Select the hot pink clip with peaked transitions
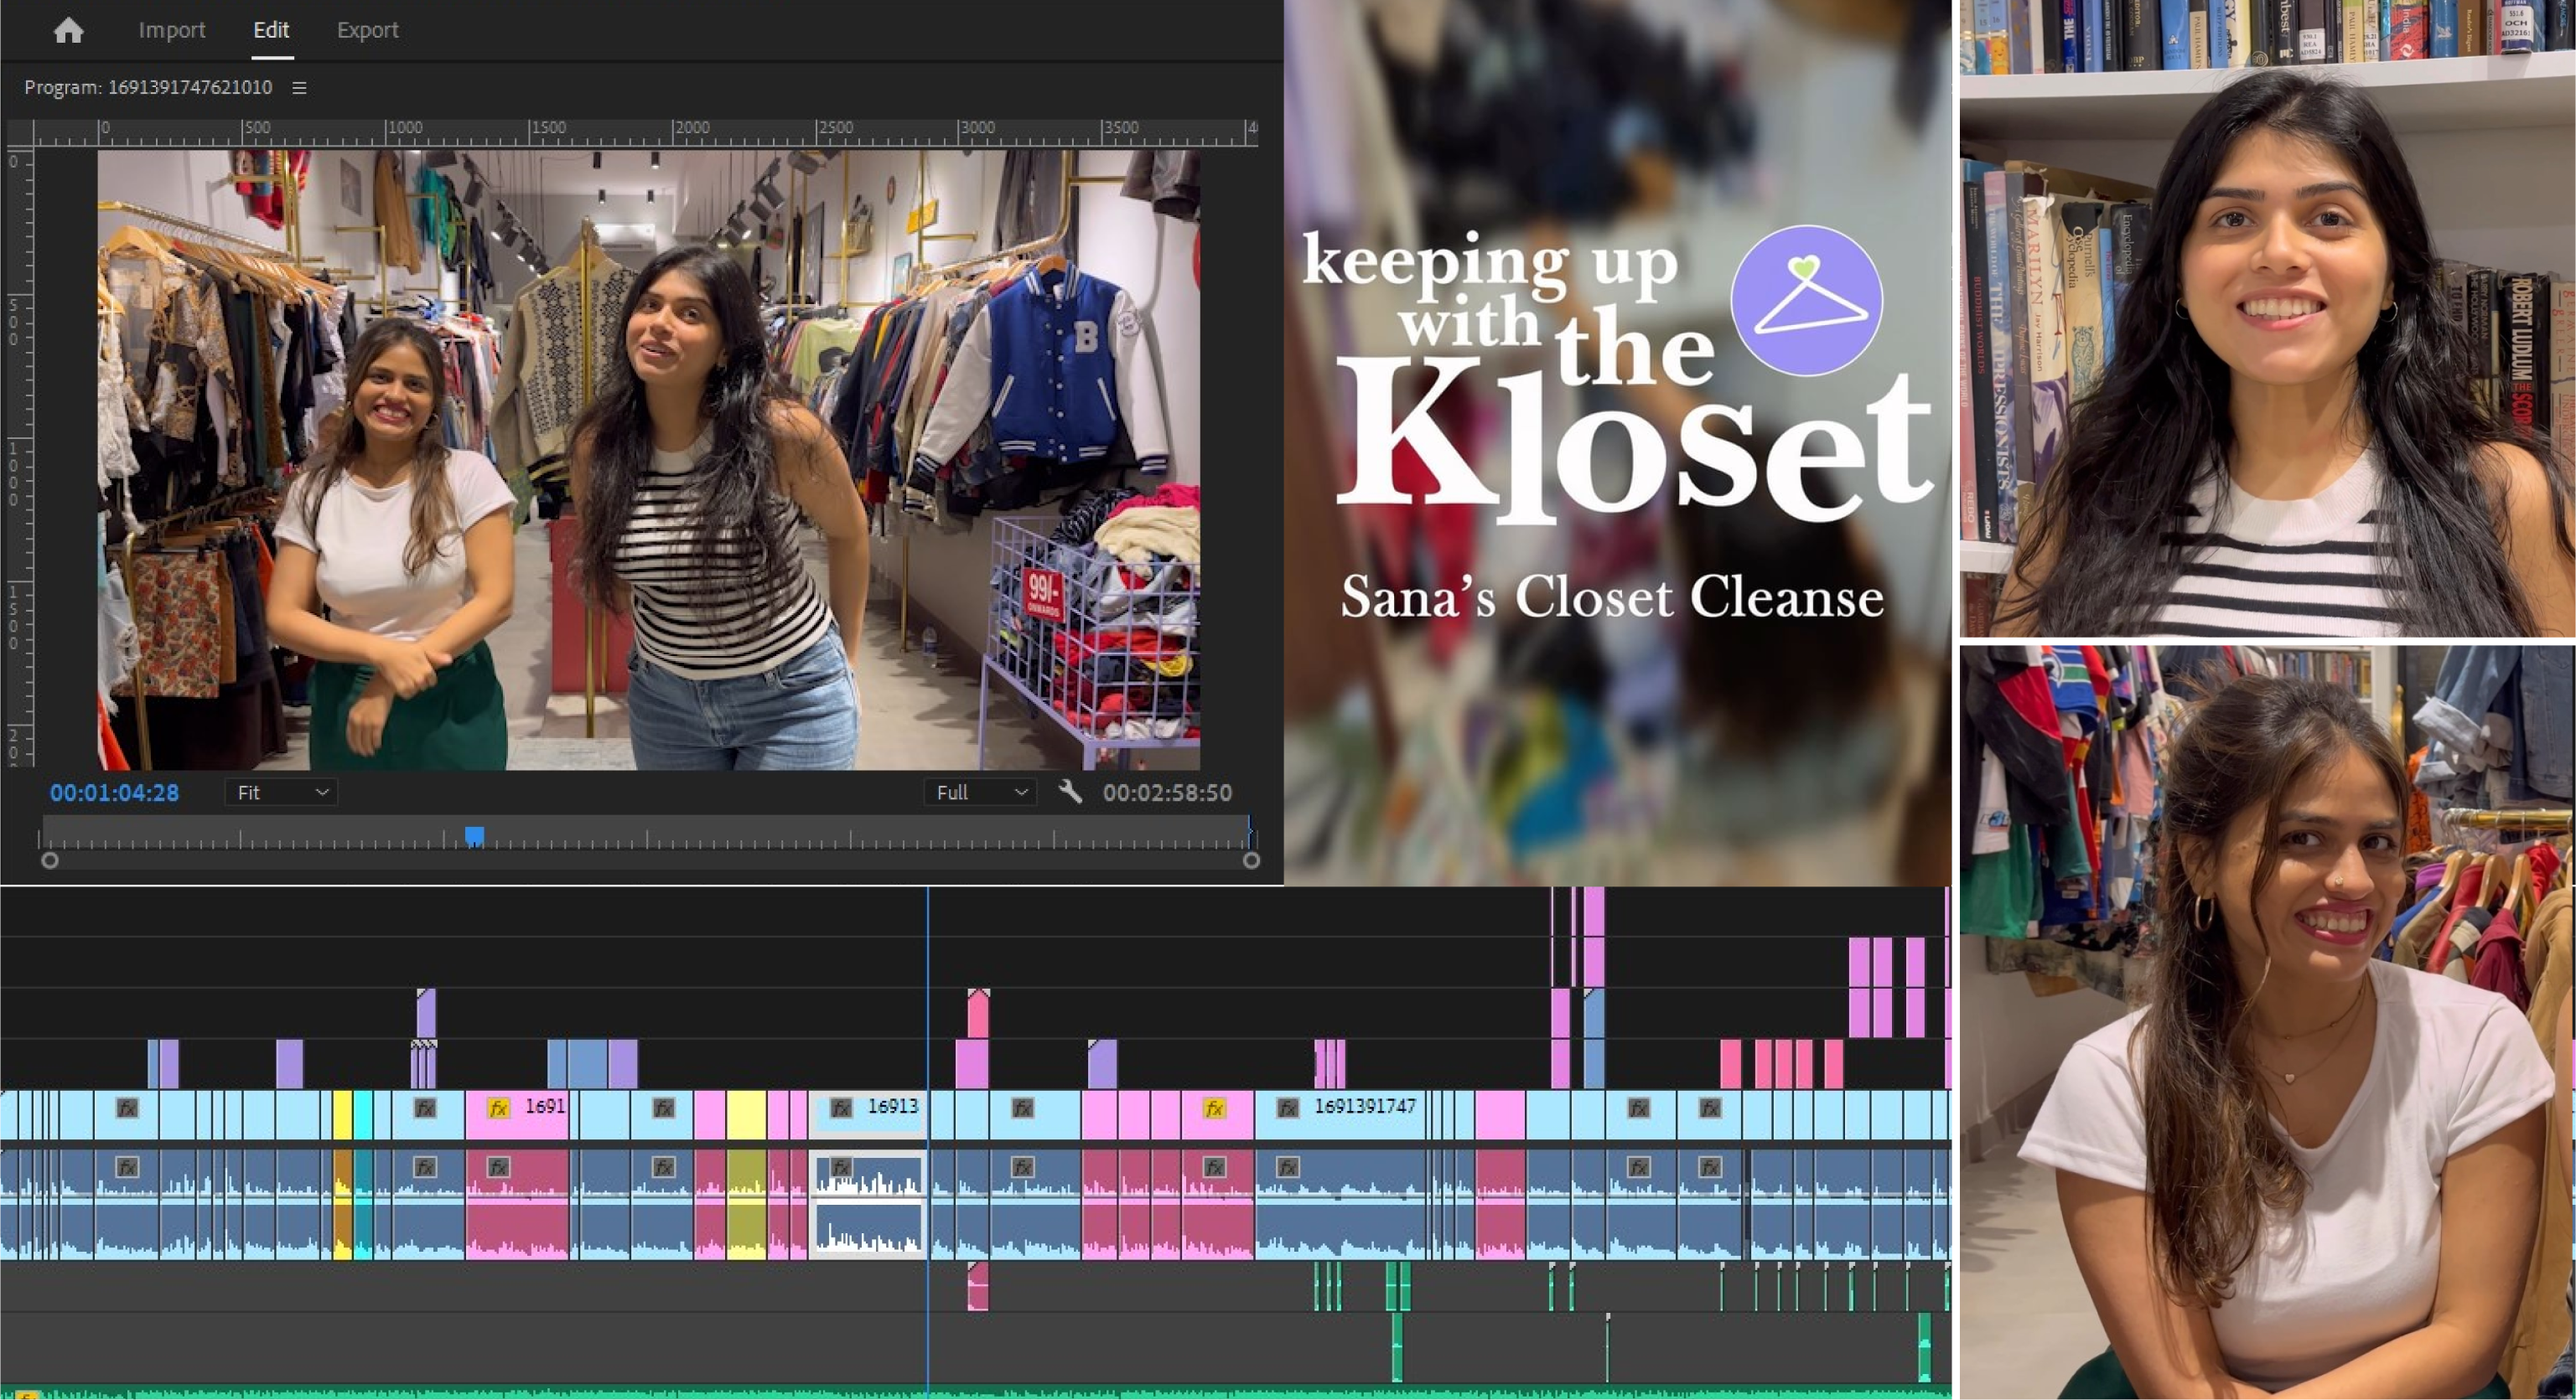Image resolution: width=2576 pixels, height=1400 pixels. click(978, 1013)
